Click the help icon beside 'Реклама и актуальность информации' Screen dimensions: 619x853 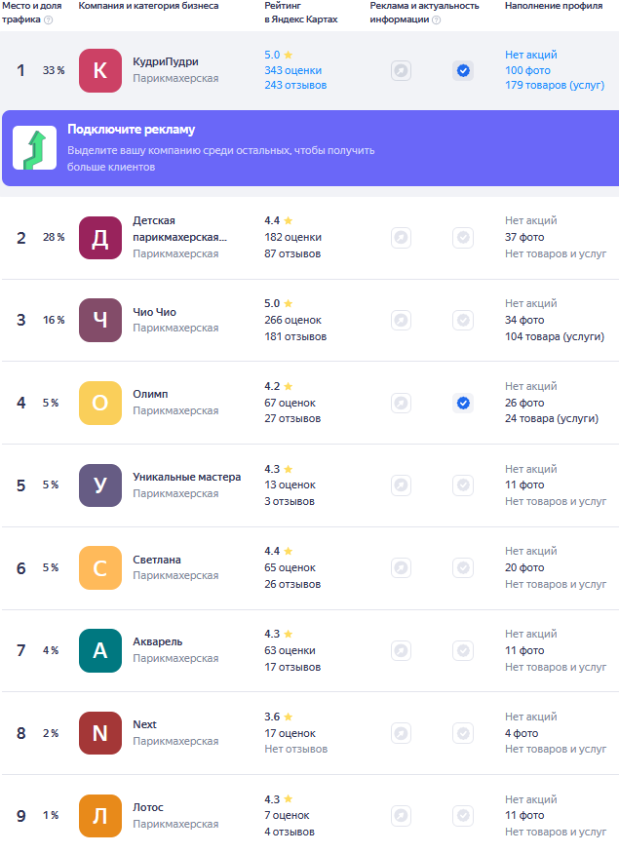click(436, 19)
